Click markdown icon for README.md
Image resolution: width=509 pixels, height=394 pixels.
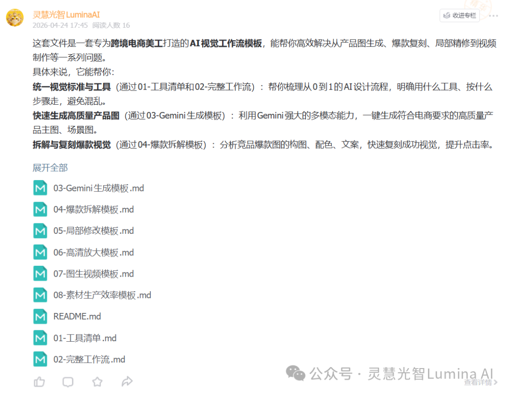40,316
